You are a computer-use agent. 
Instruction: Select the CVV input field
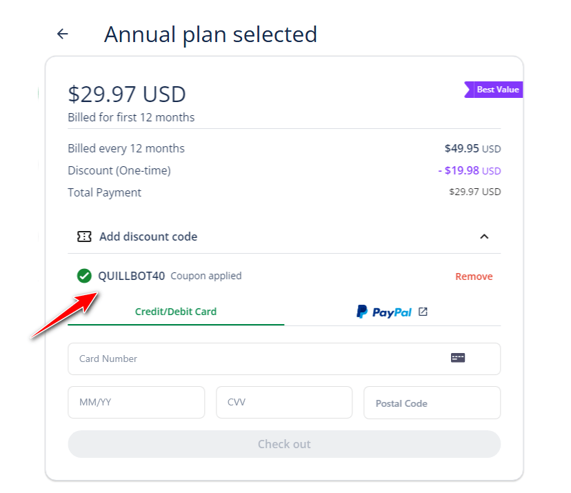coord(284,403)
